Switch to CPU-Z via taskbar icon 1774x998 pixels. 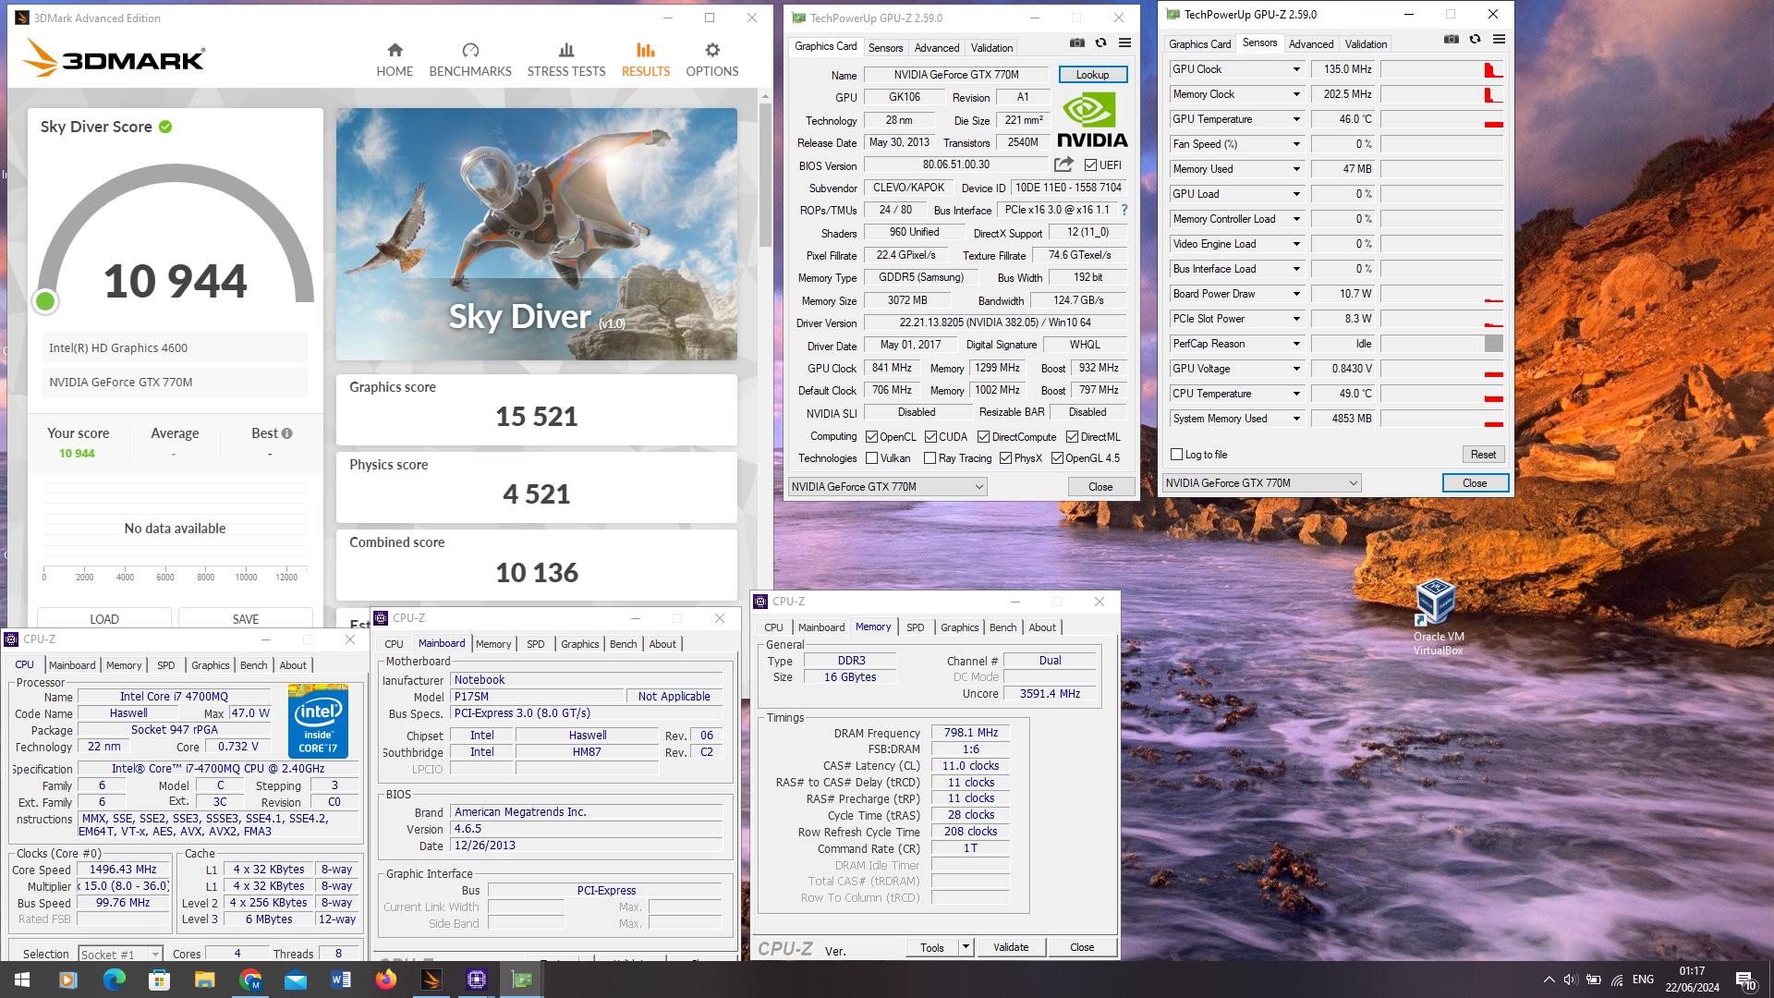click(476, 980)
